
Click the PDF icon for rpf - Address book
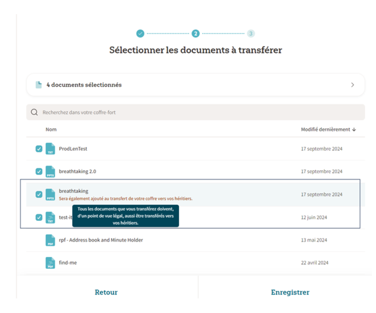(x=51, y=240)
